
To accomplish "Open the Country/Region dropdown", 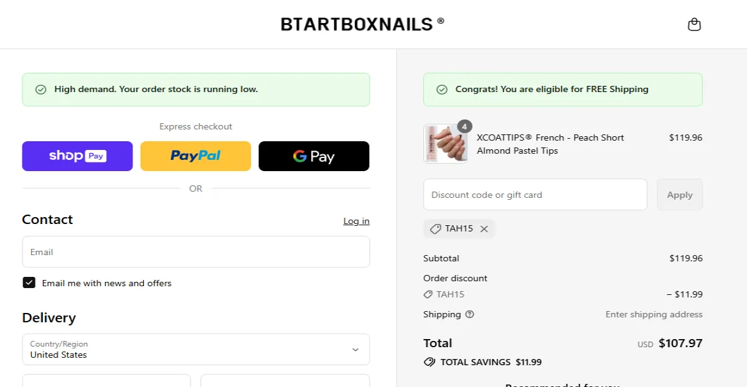I will coord(195,349).
